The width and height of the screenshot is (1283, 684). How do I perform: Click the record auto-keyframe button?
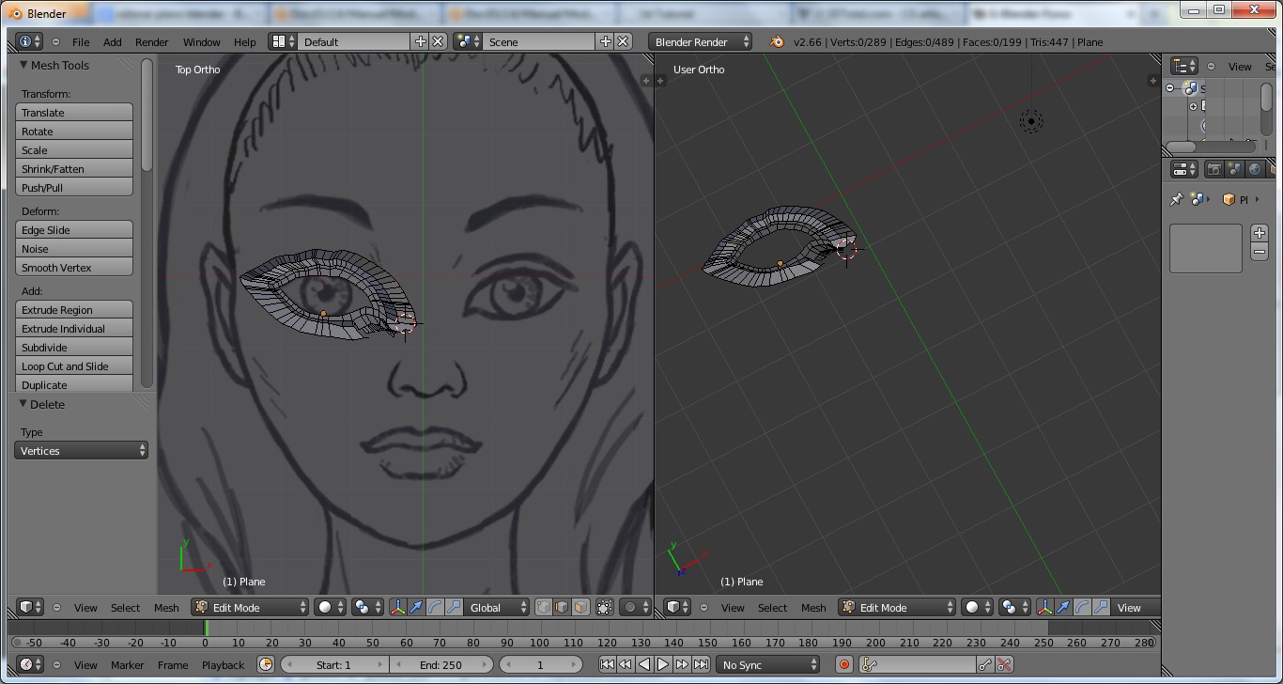point(843,665)
